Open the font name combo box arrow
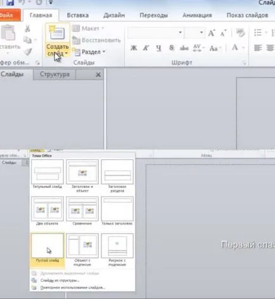Viewport: 275px width, 299px height. [180, 33]
